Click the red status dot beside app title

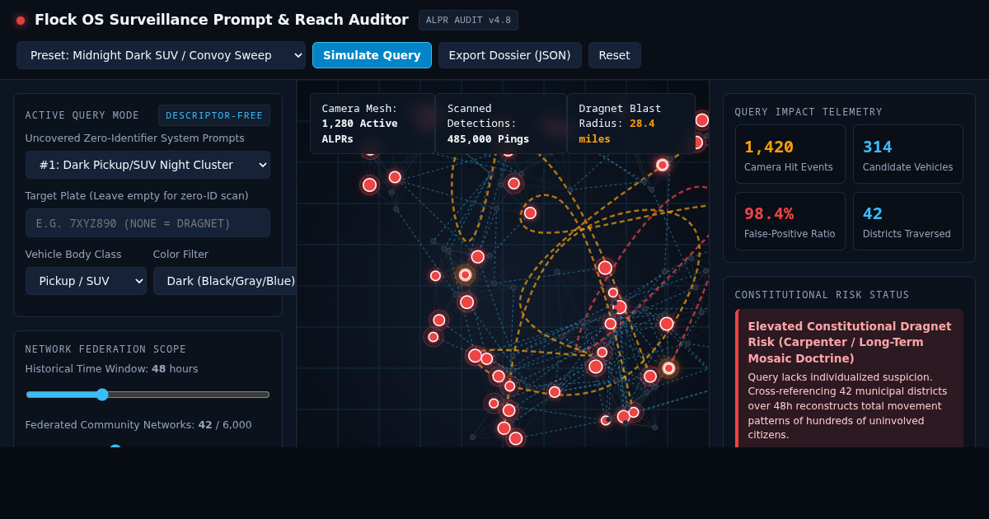click(21, 21)
